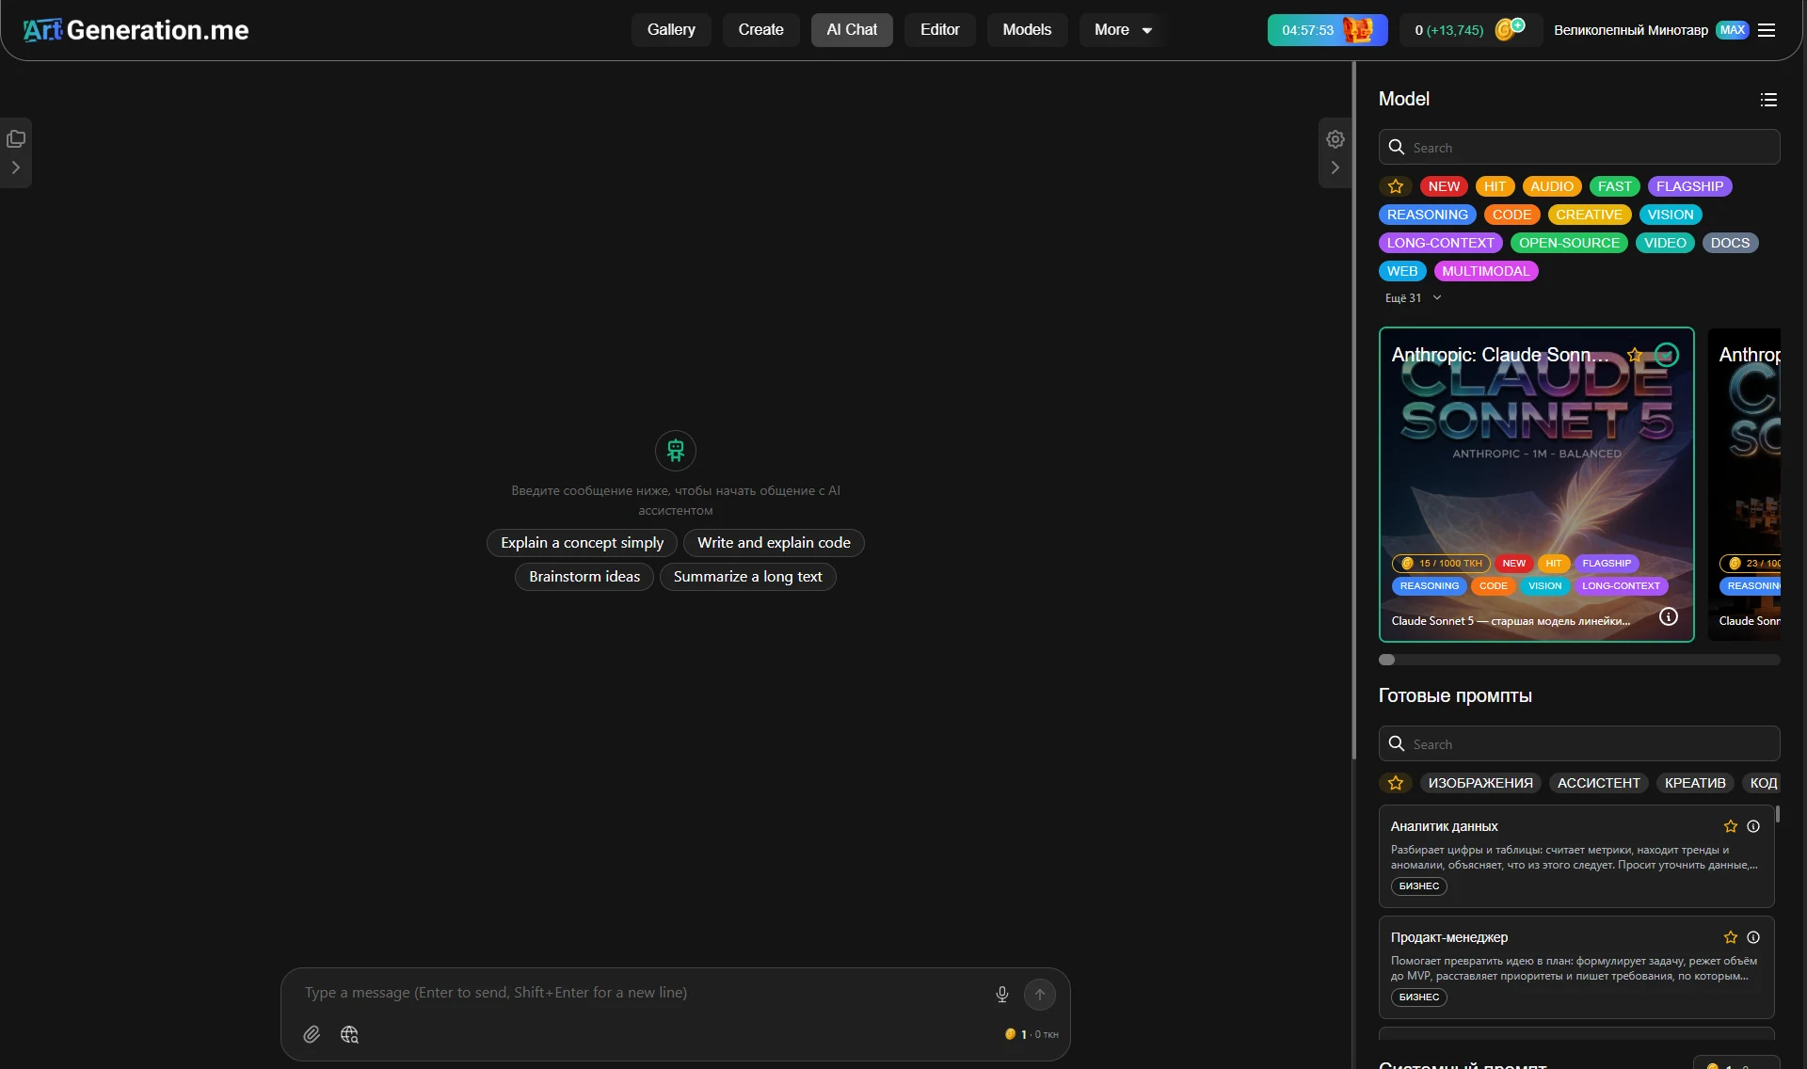The height and width of the screenshot is (1069, 1807).
Task: Expand the More dropdown menu
Action: point(1123,30)
